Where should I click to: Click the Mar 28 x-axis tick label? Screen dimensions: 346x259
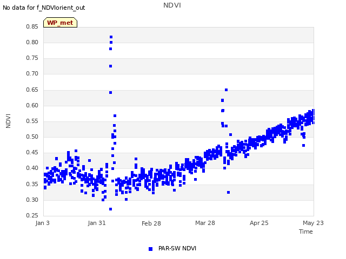(x=205, y=223)
